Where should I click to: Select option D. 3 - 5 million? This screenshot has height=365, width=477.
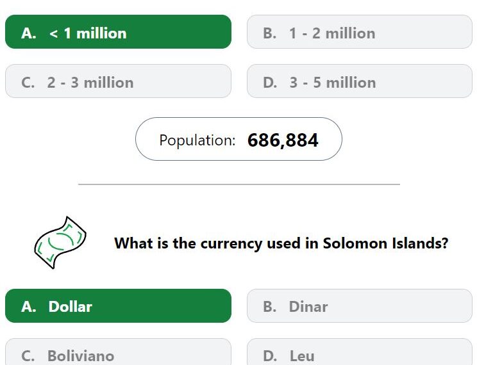click(x=360, y=81)
